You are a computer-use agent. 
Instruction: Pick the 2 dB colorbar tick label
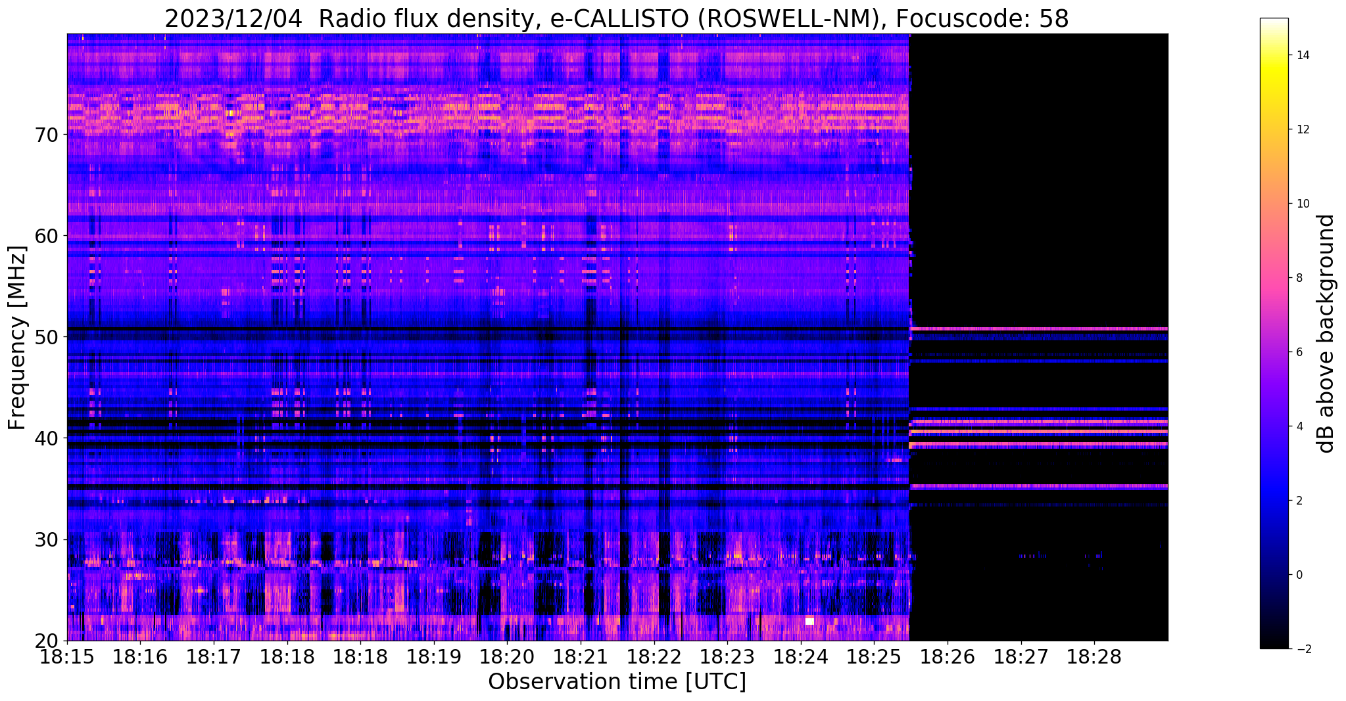[x=1299, y=501]
